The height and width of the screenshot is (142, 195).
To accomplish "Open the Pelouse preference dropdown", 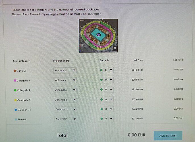I will point(65,119).
